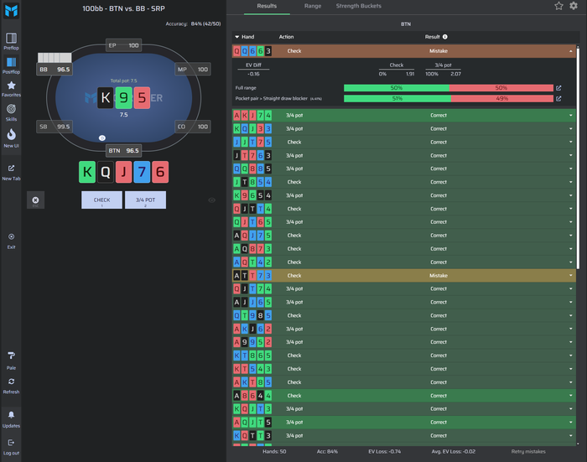Viewport: 587px width, 462px height.
Task: Click the 3/4 POT bet button
Action: [145, 200]
